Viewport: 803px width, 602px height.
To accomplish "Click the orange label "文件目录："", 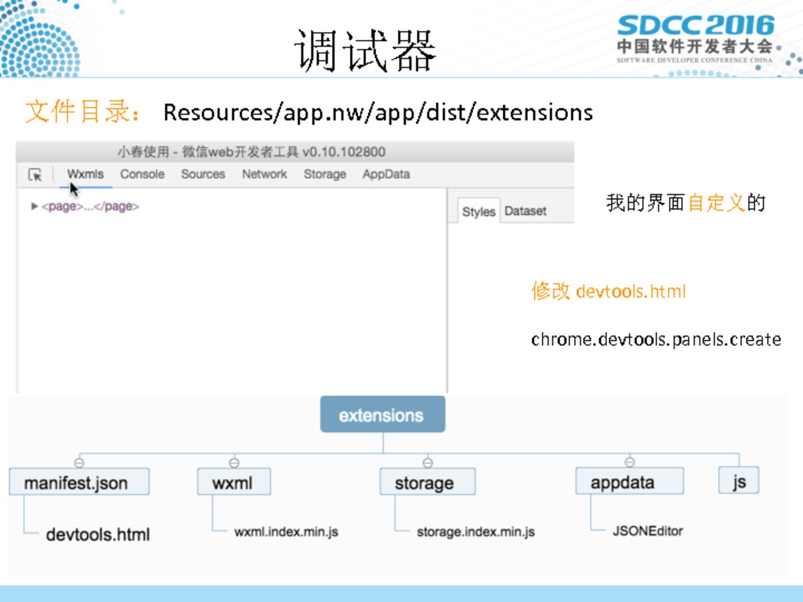I will [x=84, y=112].
